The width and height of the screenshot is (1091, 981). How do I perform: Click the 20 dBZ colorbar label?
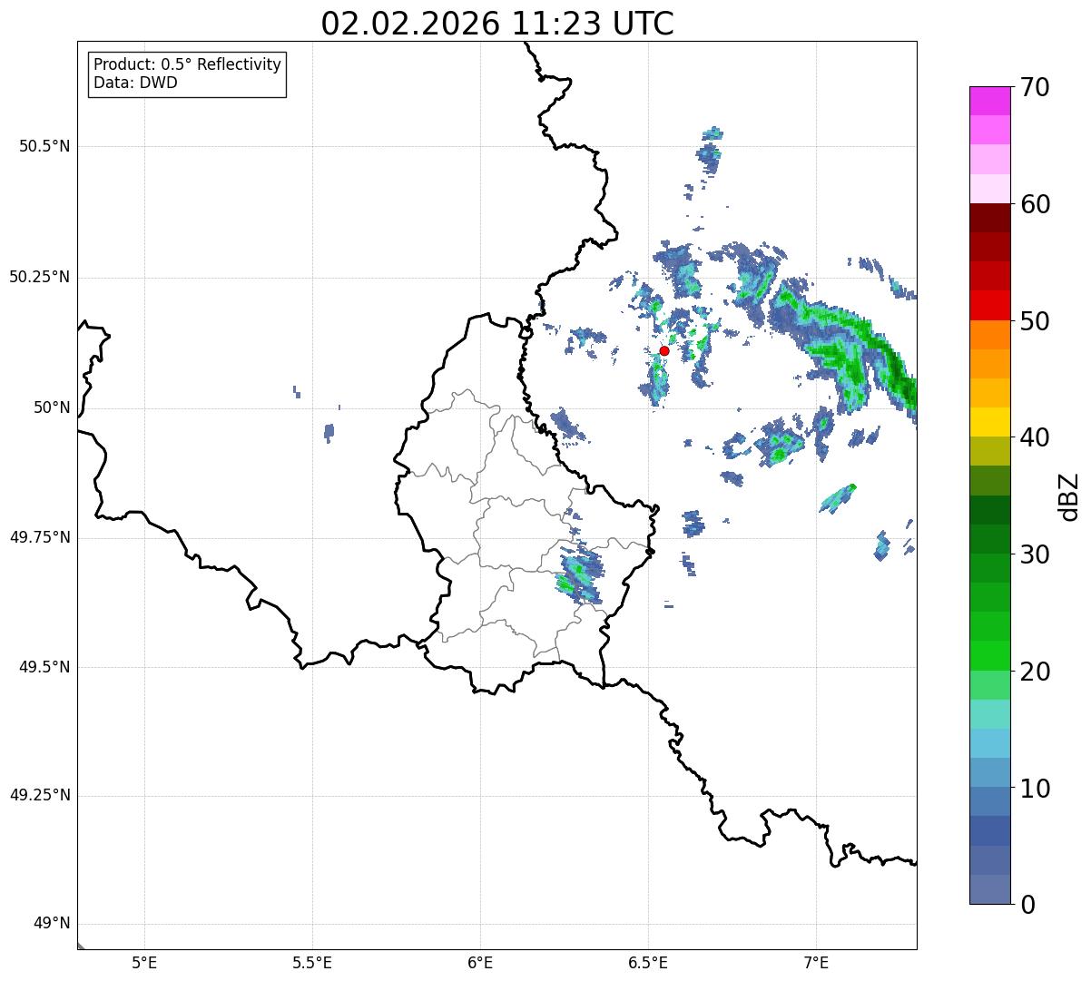[x=1035, y=672]
